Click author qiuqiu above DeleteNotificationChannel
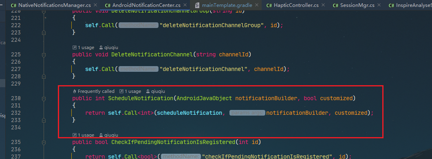This screenshot has height=159, width=432. tap(108, 47)
